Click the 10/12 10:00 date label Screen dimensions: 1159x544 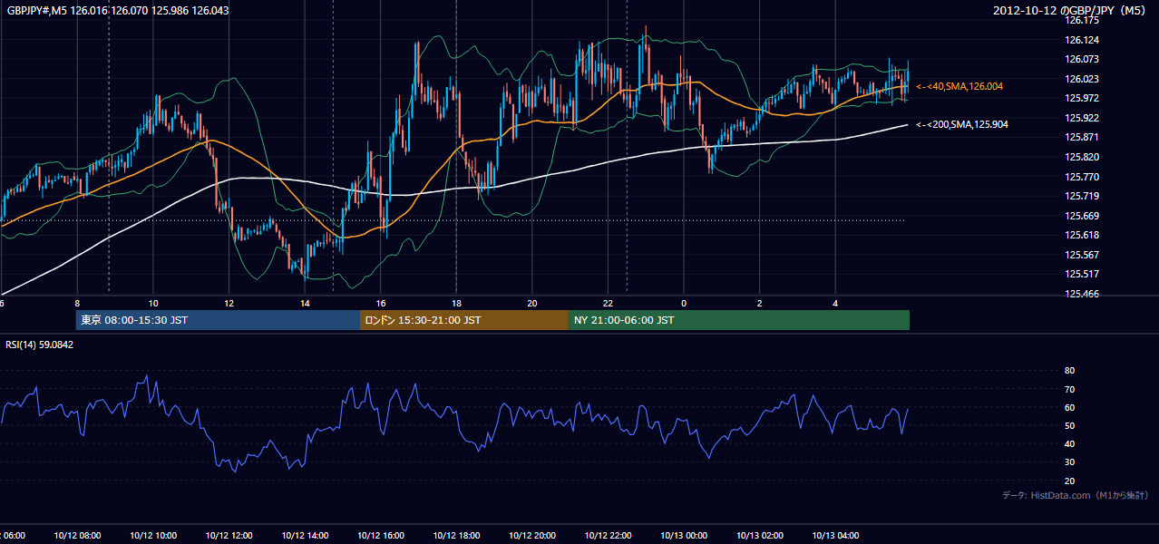(x=153, y=535)
